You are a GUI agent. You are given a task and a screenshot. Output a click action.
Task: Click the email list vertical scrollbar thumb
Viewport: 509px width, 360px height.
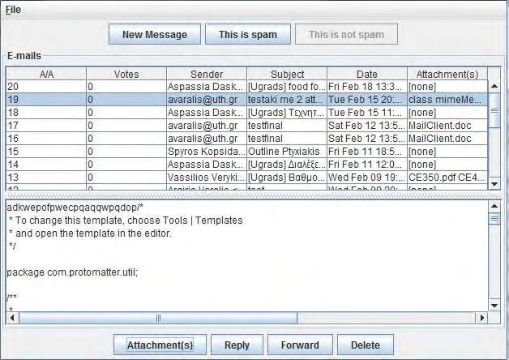pos(494,111)
